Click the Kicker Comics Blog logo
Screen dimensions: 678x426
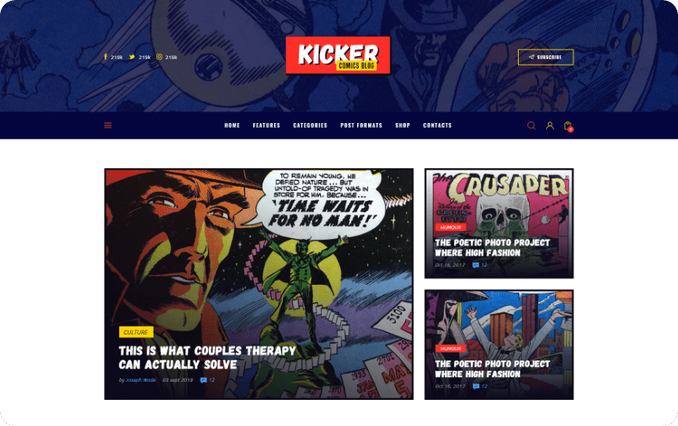tap(337, 55)
